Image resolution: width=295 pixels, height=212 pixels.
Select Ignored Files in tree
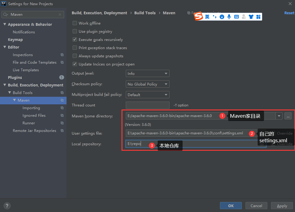tap(34, 116)
